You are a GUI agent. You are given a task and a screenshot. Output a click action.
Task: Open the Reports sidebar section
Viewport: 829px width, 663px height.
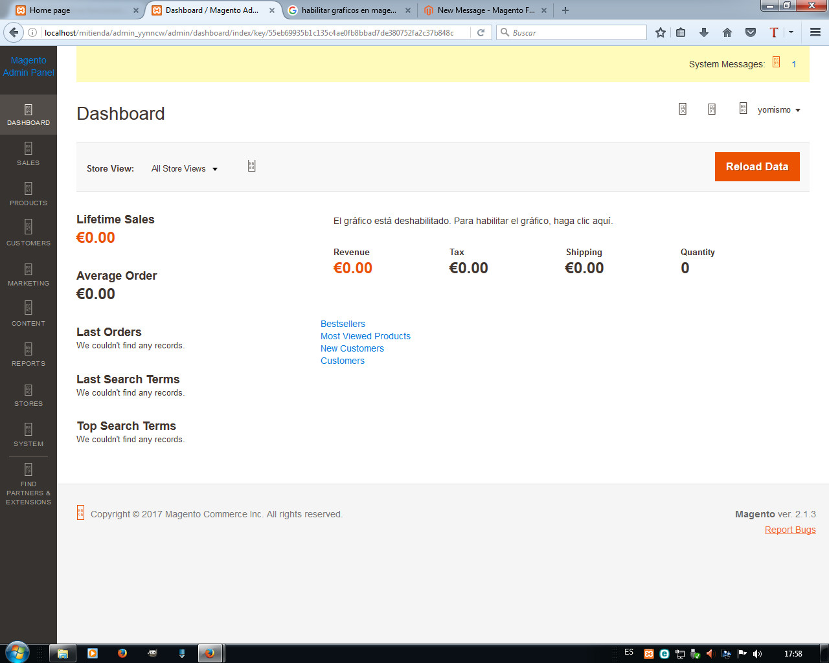tap(28, 355)
